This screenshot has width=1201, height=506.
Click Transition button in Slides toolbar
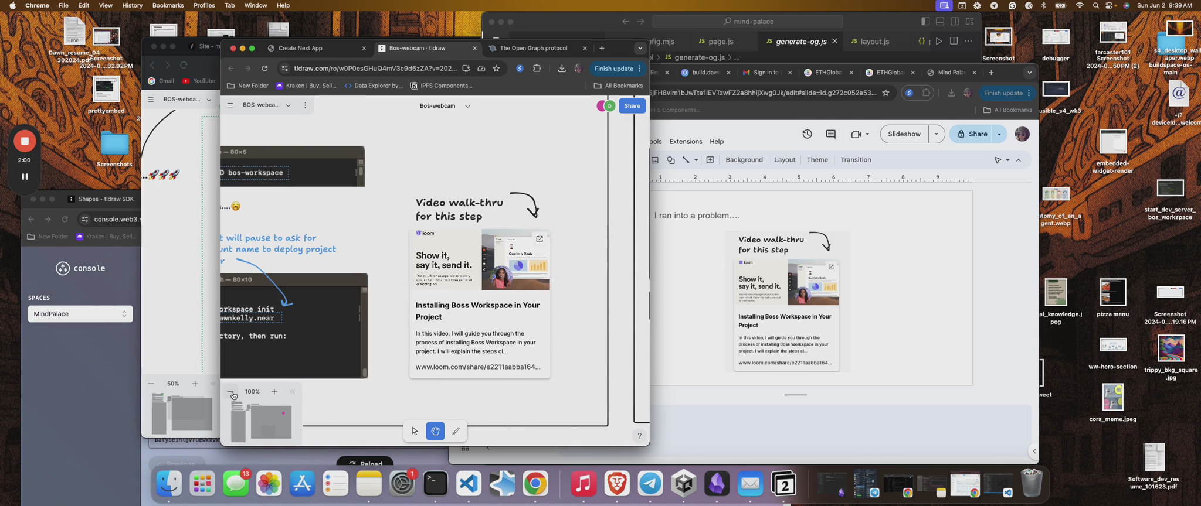tap(856, 160)
